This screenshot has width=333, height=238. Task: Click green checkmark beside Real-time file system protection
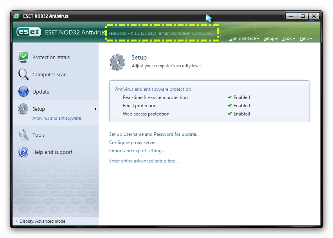(230, 97)
